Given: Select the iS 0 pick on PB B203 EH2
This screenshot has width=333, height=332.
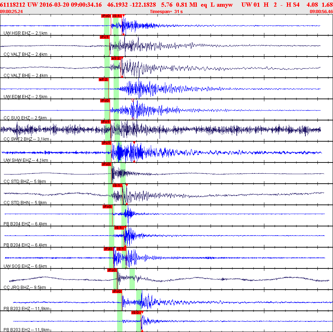Looking at the screenshot, I should (x=136, y=313).
